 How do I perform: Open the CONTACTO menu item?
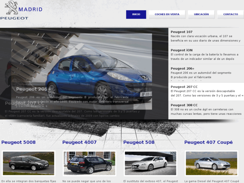point(231,14)
